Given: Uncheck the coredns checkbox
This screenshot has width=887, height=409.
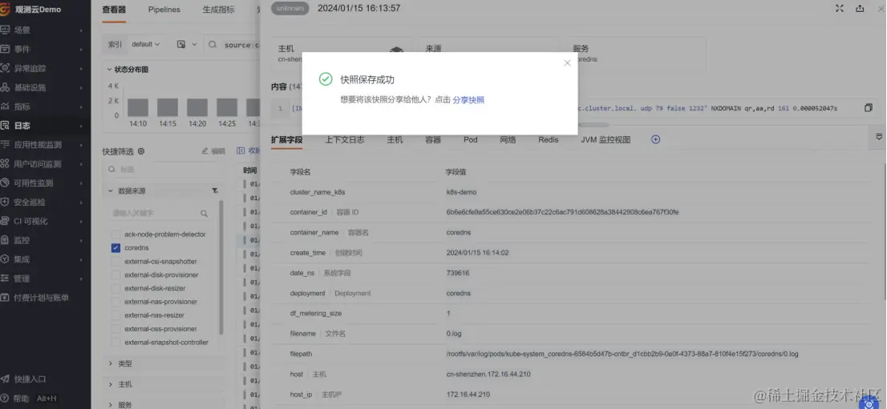Looking at the screenshot, I should click(116, 248).
